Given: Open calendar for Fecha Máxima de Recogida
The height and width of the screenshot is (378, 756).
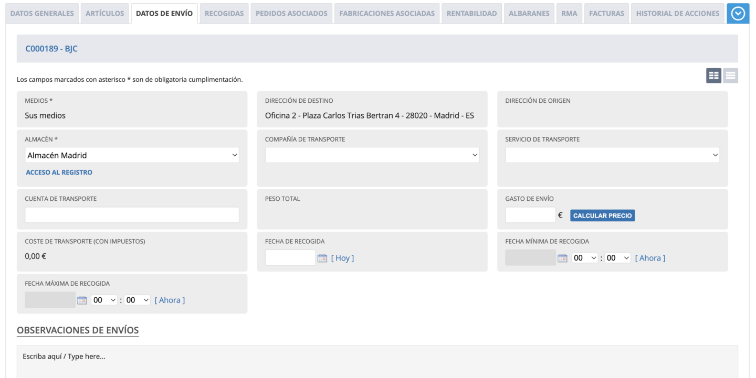Looking at the screenshot, I should pyautogui.click(x=82, y=300).
